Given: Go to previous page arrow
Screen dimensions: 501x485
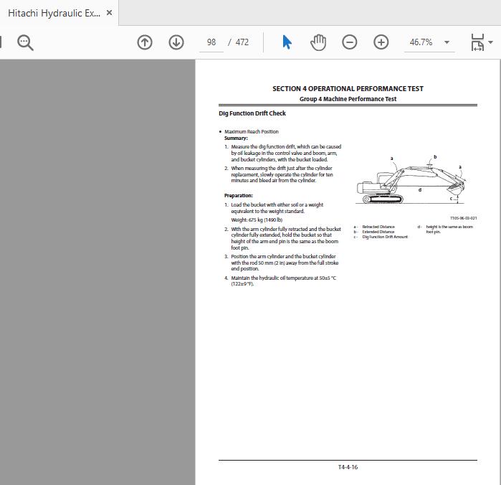Looking at the screenshot, I should click(x=145, y=42).
